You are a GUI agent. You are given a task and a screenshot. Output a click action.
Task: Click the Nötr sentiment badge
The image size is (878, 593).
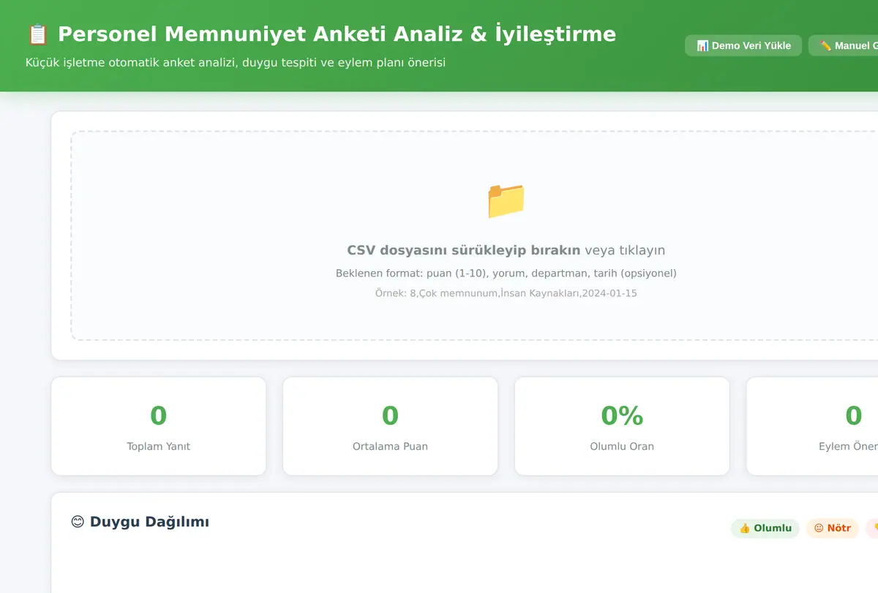[832, 528]
